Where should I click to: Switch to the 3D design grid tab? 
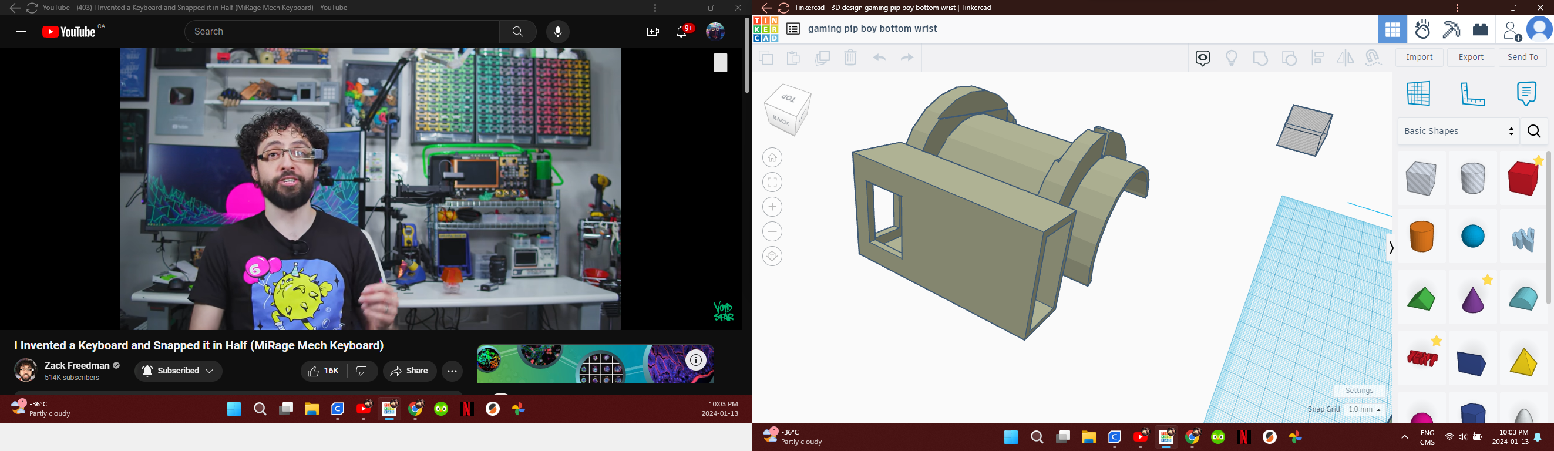pos(1392,29)
